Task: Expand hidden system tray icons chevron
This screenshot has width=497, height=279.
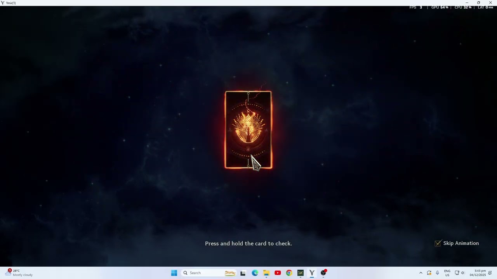Action: coord(421,273)
